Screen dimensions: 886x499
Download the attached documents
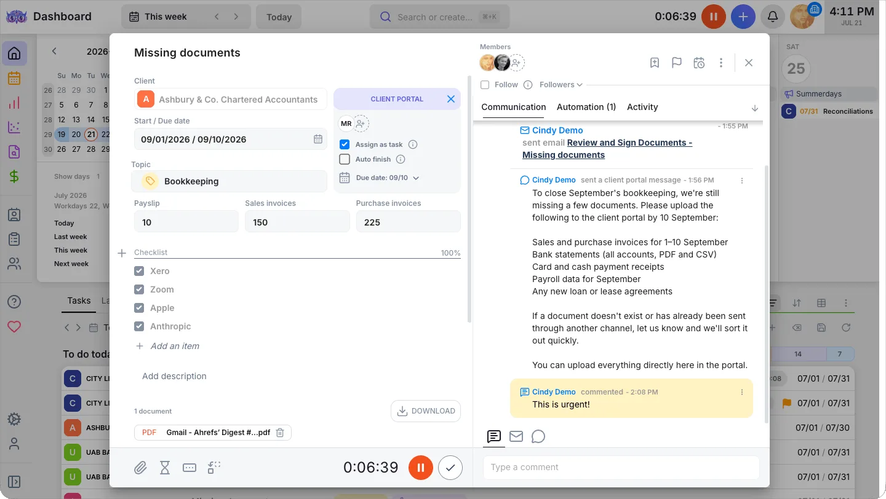coord(426,411)
